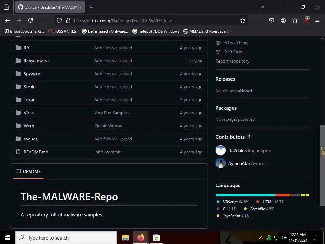Open the Very Fun Samples commit message
The height and width of the screenshot is (244, 325).
pos(111,113)
